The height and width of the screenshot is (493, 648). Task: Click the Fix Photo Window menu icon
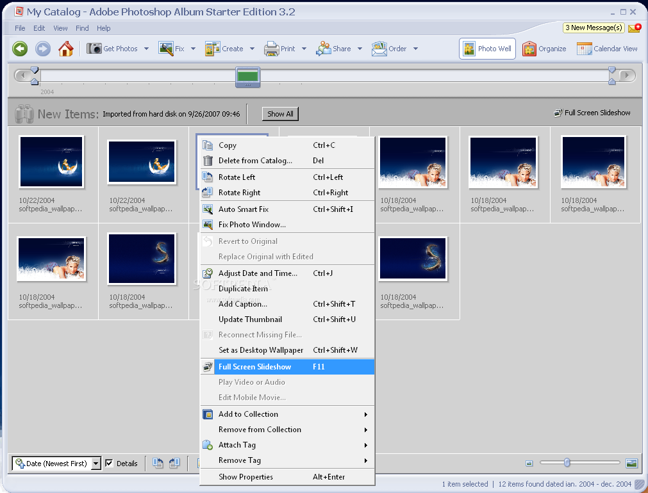208,224
